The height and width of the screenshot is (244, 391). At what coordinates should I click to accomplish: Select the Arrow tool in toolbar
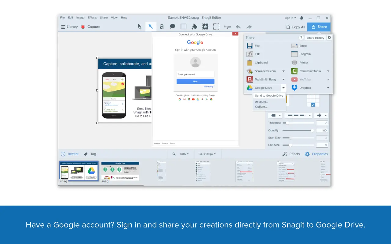151,27
